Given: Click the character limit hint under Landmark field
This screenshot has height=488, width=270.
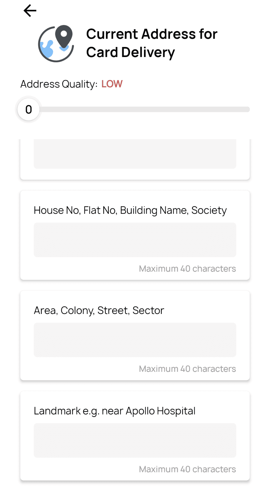Looking at the screenshot, I should pos(187,469).
